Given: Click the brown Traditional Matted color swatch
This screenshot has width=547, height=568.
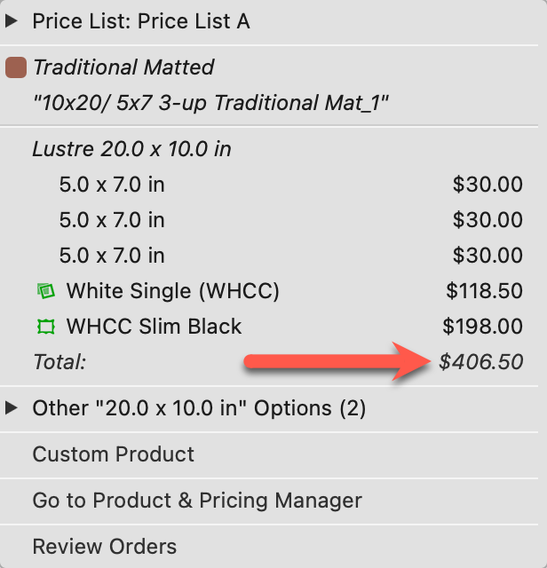Looking at the screenshot, I should click(15, 67).
